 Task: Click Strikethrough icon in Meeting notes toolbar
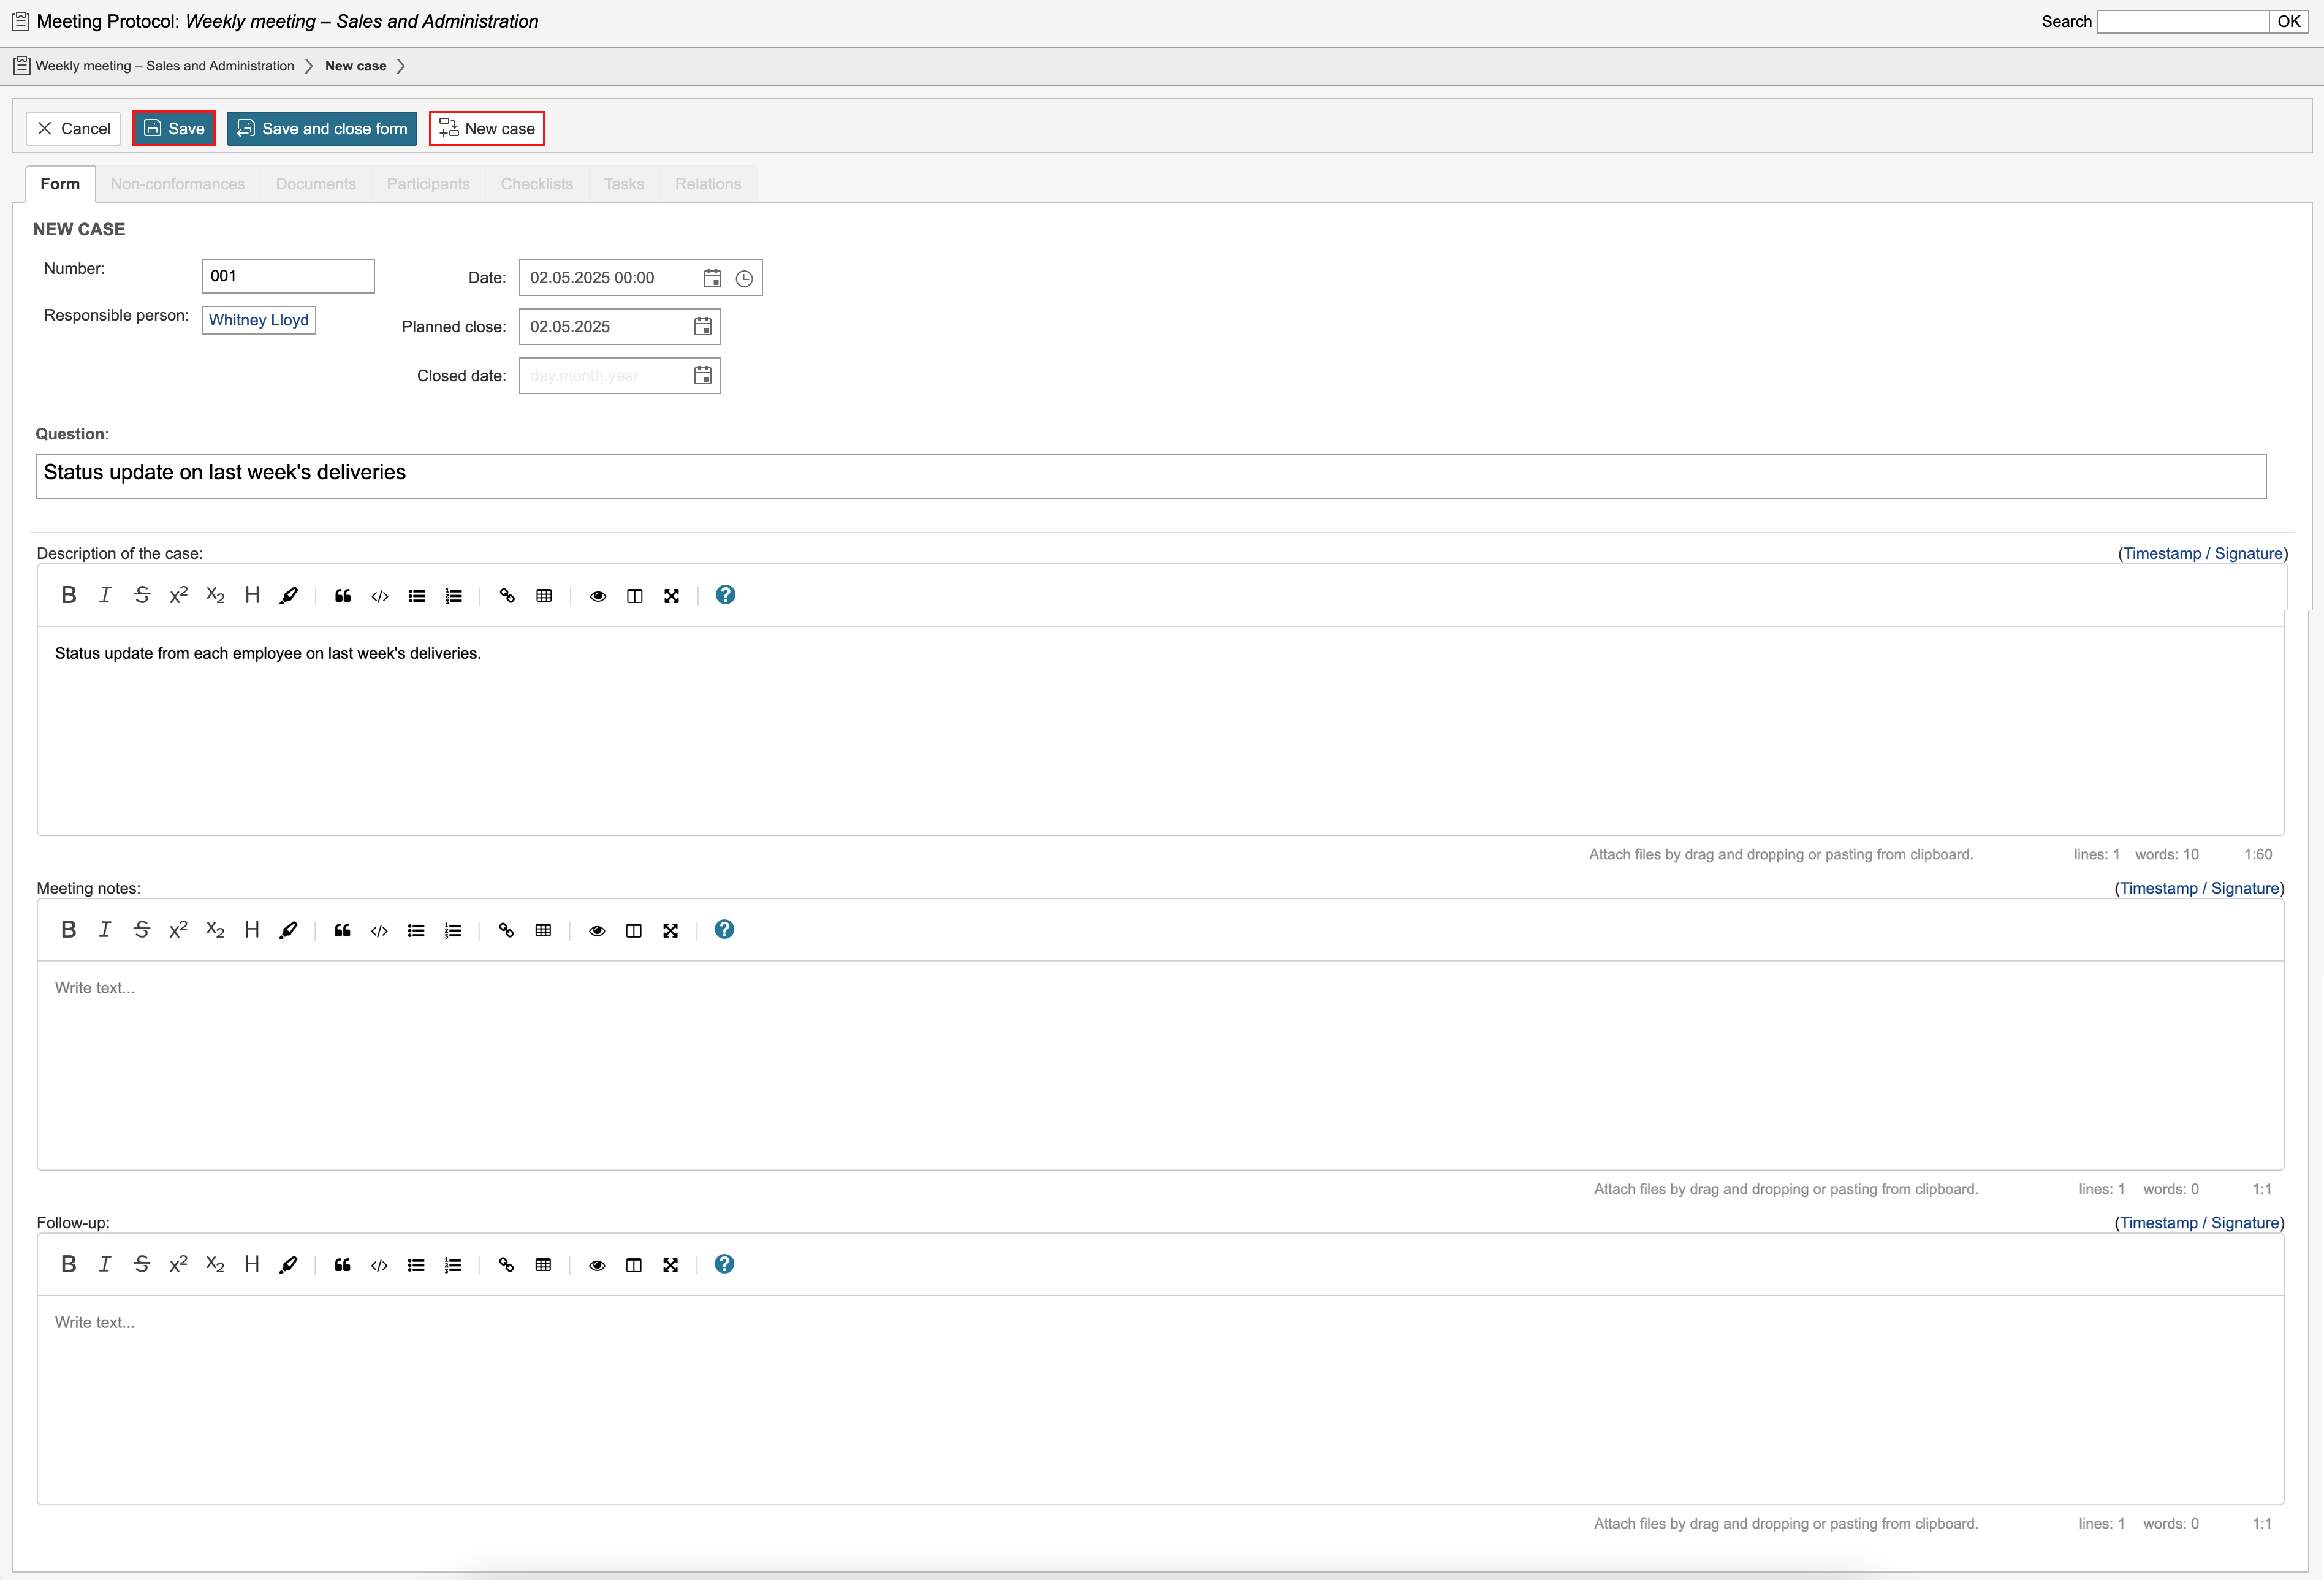142,930
